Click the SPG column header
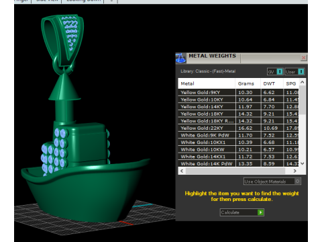Screen dimensions: 322x242 coord(291,83)
